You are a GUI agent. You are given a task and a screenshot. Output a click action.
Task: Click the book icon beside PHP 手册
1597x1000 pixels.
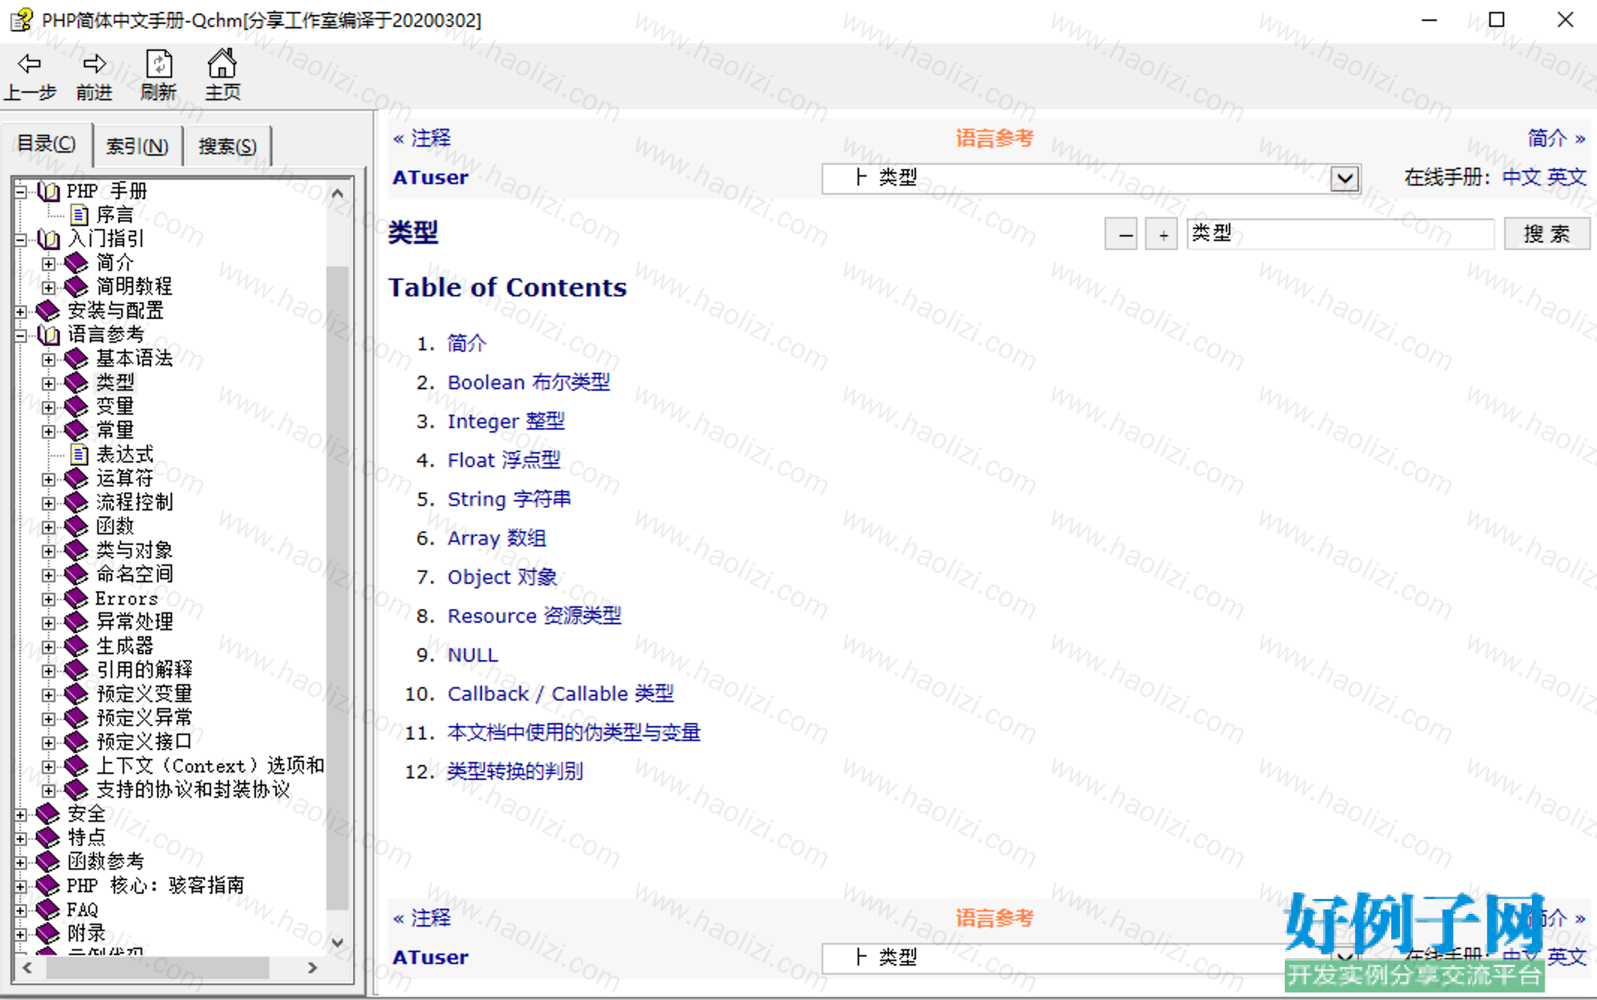tap(49, 192)
